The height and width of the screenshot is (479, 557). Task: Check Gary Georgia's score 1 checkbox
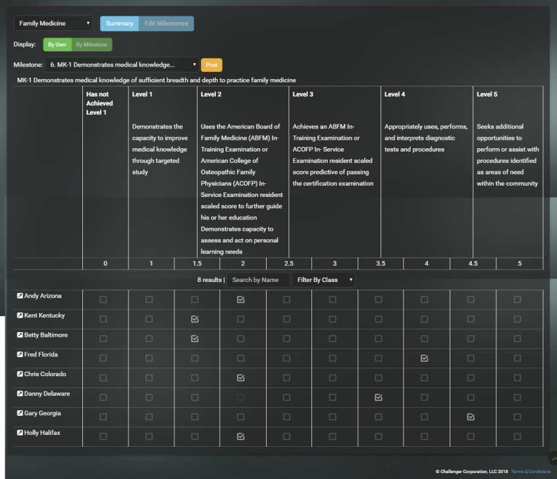pos(149,417)
